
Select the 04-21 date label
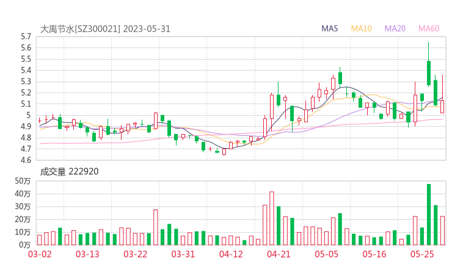tap(279, 255)
